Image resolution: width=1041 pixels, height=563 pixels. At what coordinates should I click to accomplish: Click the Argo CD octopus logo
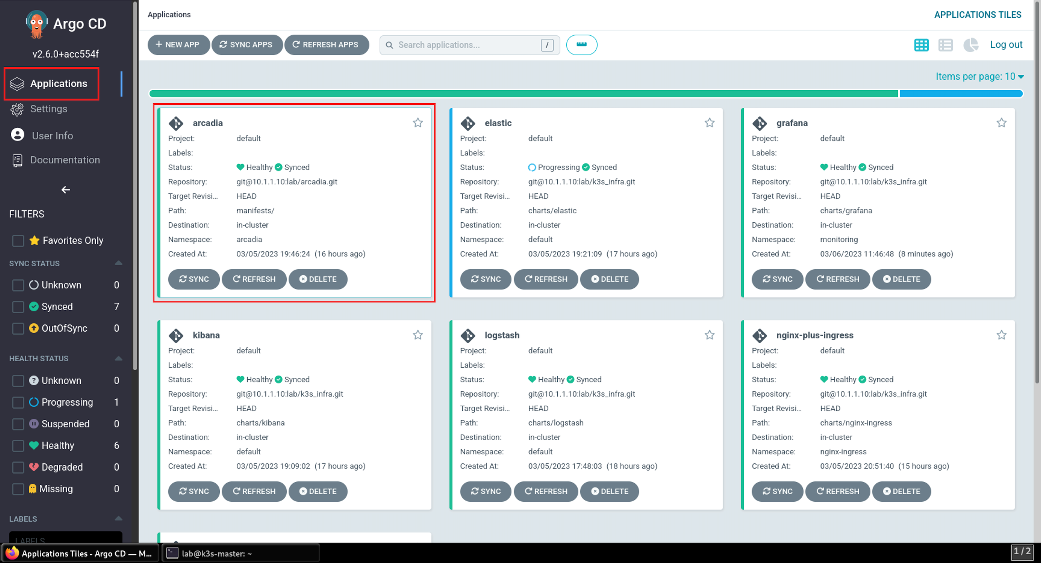pos(37,24)
